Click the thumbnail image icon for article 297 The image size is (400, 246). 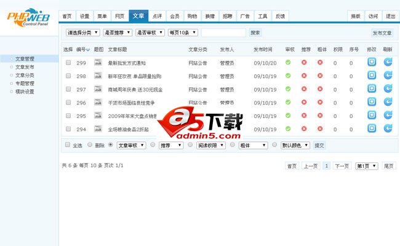(98, 89)
